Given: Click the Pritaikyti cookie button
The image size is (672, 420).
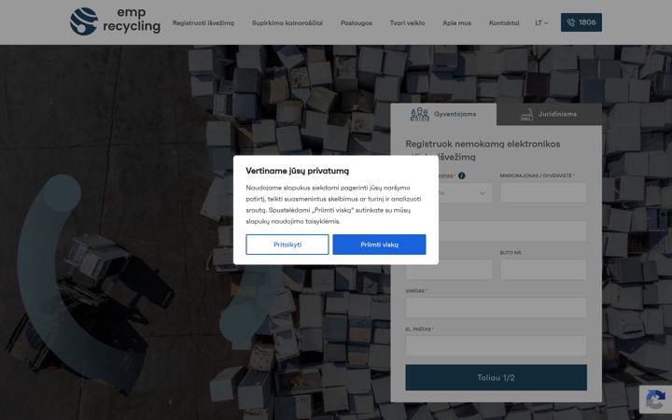Looking at the screenshot, I should (287, 245).
